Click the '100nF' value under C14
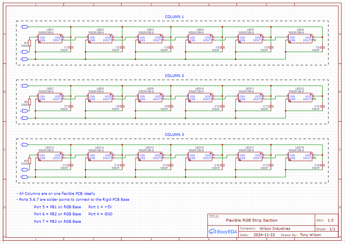Viewport: 345px width, 244px height. click(115, 168)
